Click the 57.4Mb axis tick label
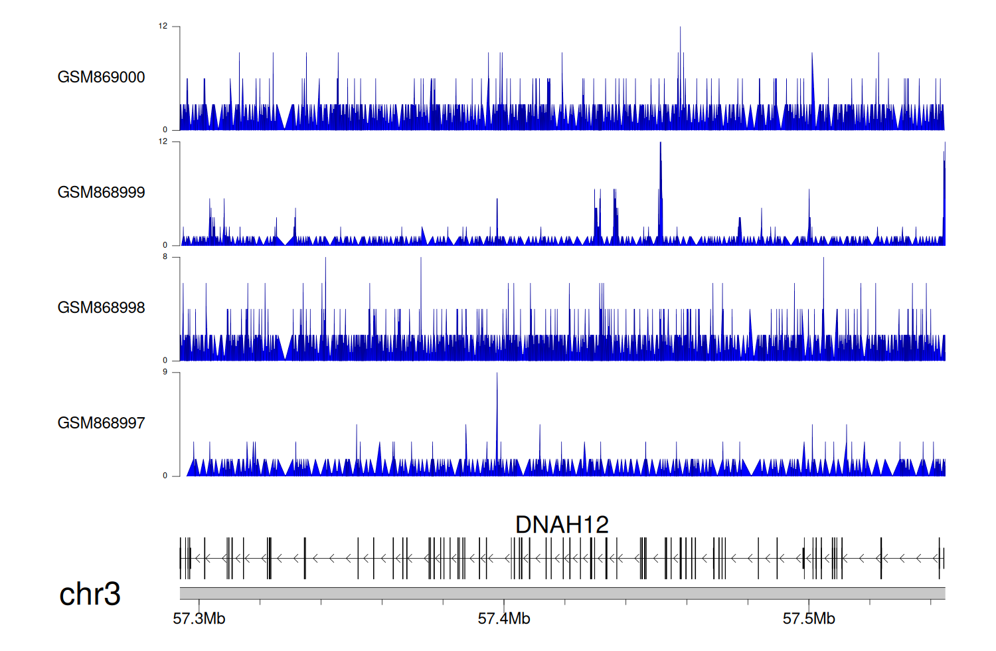The width and height of the screenshot is (996, 651). 504,619
